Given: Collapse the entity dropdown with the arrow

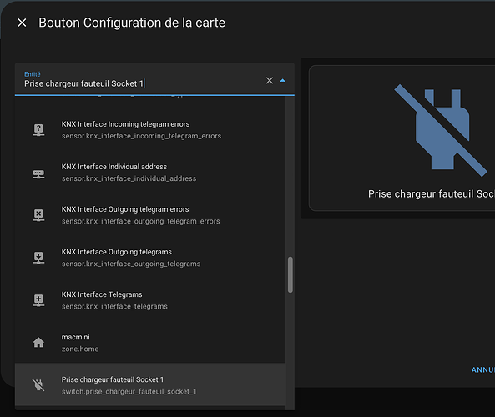Looking at the screenshot, I should pyautogui.click(x=282, y=80).
